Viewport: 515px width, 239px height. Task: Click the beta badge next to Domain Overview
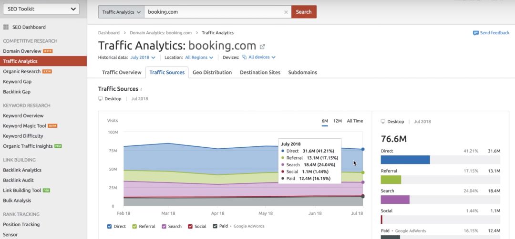pos(48,51)
